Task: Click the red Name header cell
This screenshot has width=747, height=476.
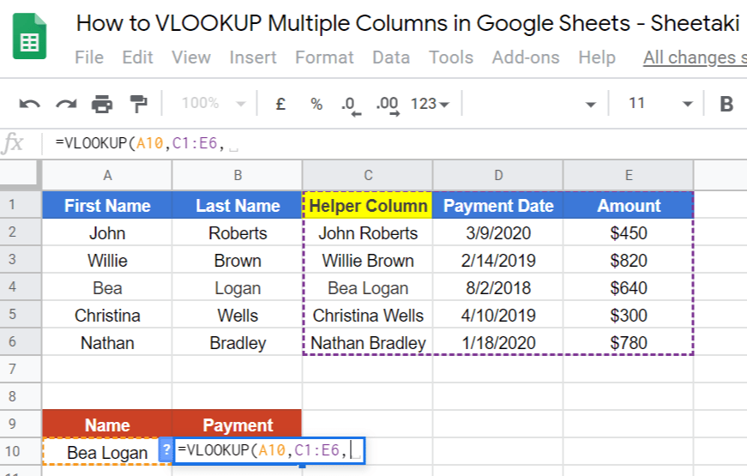Action: tap(107, 424)
